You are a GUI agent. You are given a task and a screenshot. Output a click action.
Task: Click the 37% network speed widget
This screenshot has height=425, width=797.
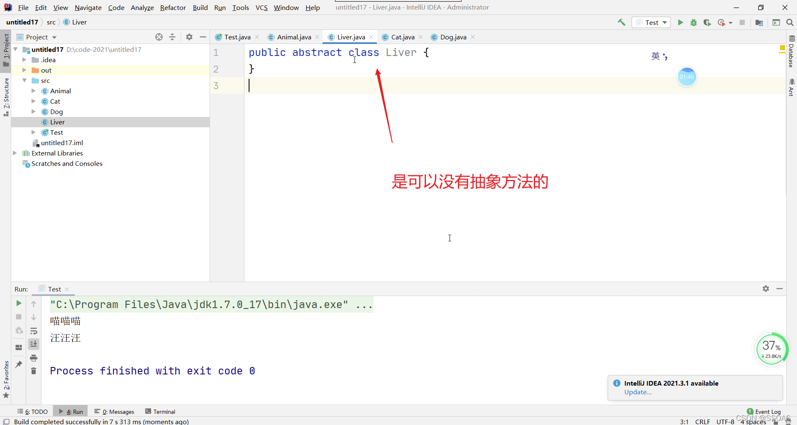[772, 349]
